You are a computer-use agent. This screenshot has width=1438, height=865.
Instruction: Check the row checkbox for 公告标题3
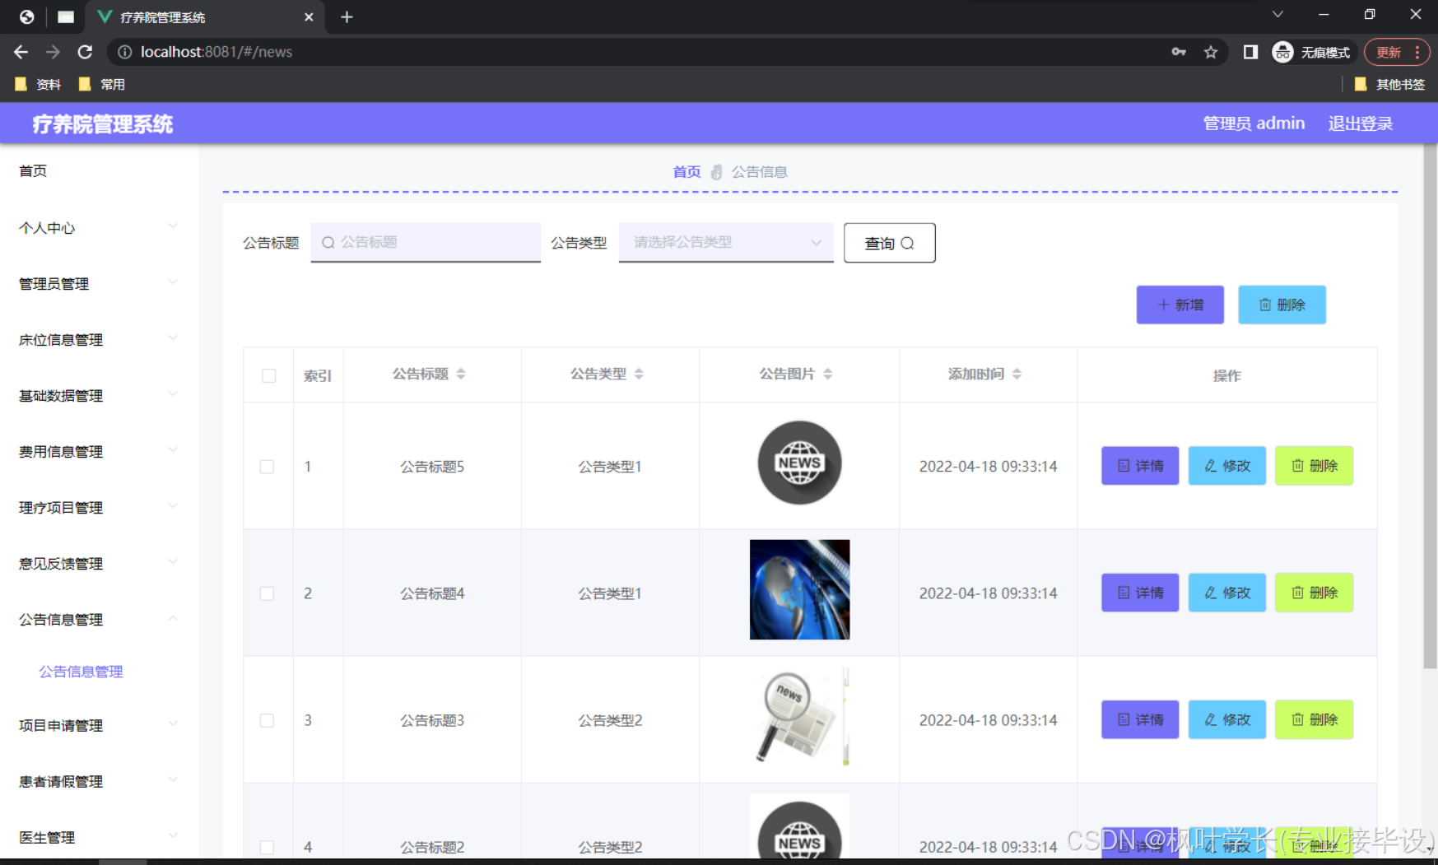(x=267, y=720)
